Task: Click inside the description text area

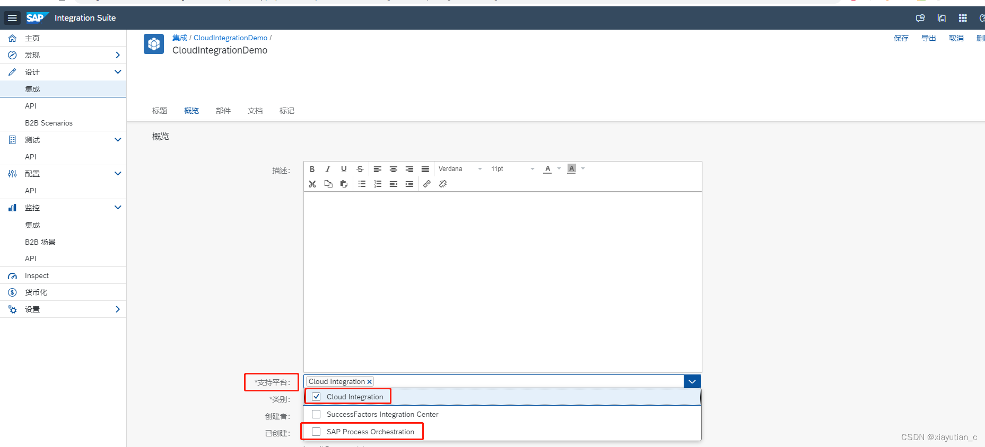Action: point(503,282)
